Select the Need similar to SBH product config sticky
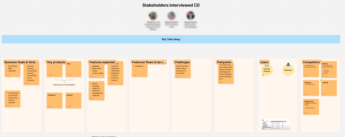The image size is (345, 137). [x=96, y=71]
